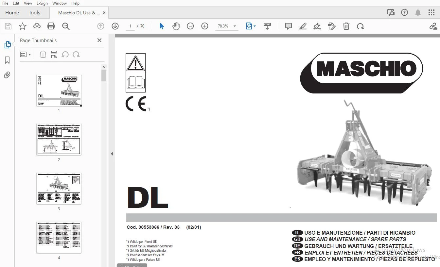The image size is (440, 267).
Task: Click the 'Page Thumbnails' panel heading
Action: point(38,40)
